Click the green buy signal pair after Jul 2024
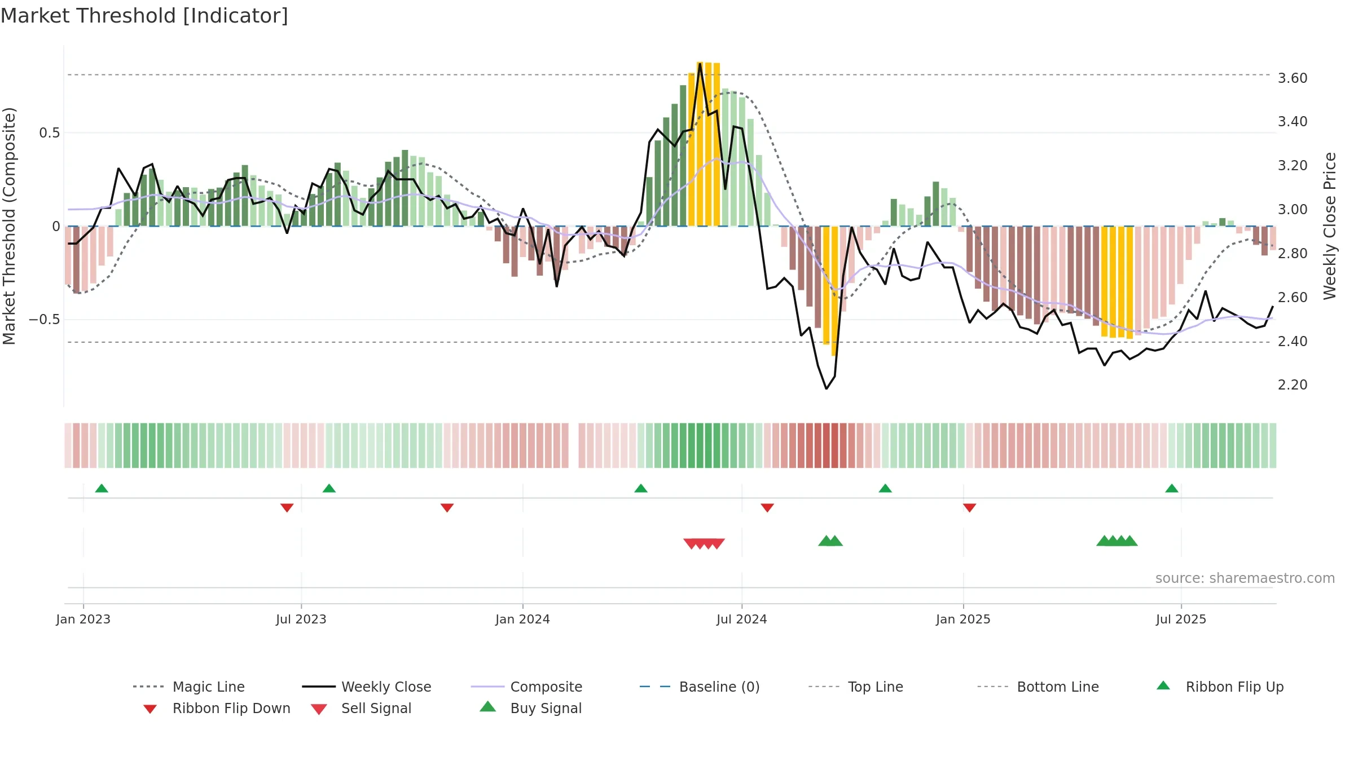Viewport: 1354px width, 761px height. point(830,541)
